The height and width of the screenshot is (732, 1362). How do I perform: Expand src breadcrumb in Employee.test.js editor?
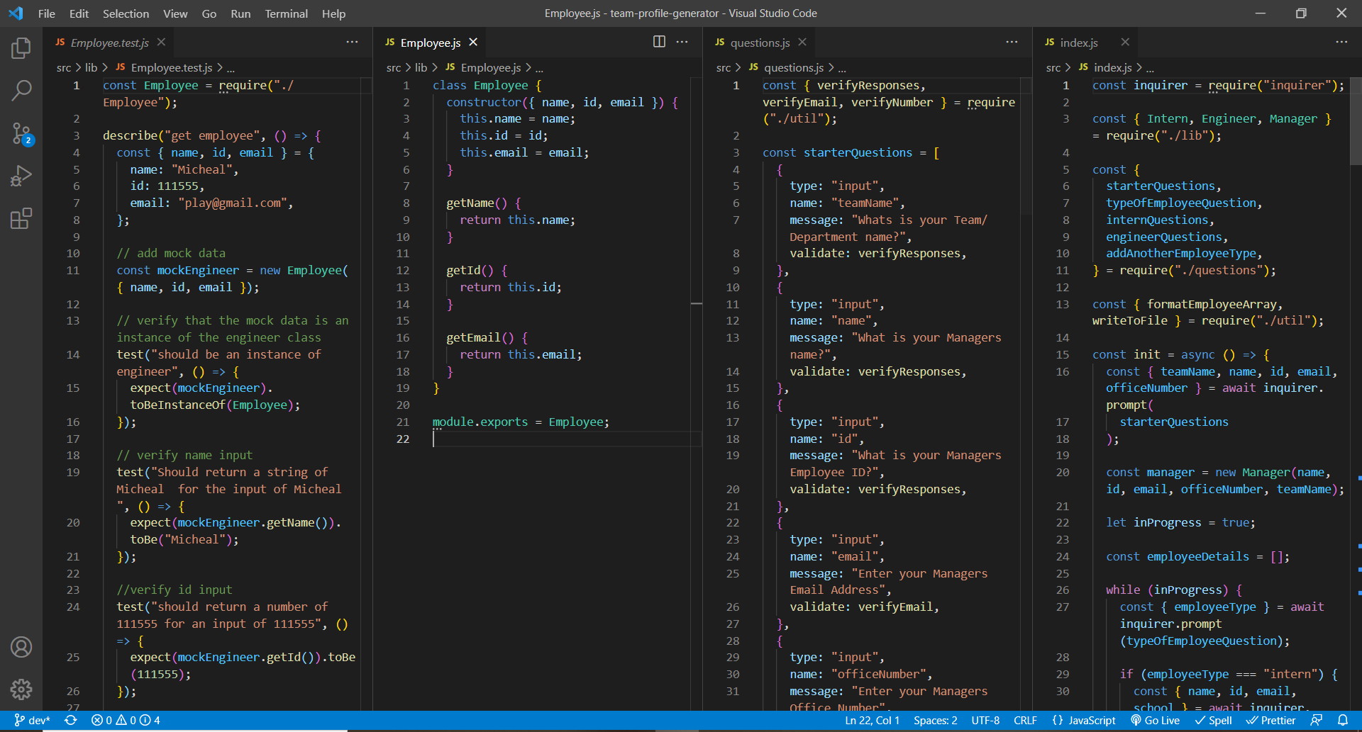pos(64,67)
